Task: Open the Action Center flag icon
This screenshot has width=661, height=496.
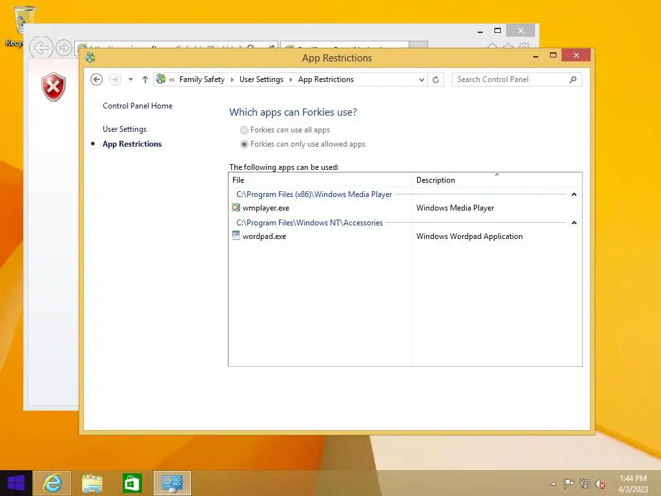Action: 569,483
